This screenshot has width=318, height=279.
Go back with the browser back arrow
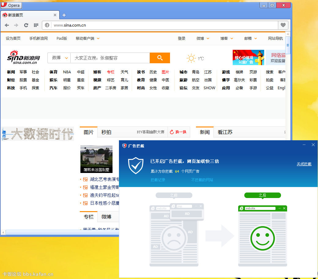tap(7, 25)
